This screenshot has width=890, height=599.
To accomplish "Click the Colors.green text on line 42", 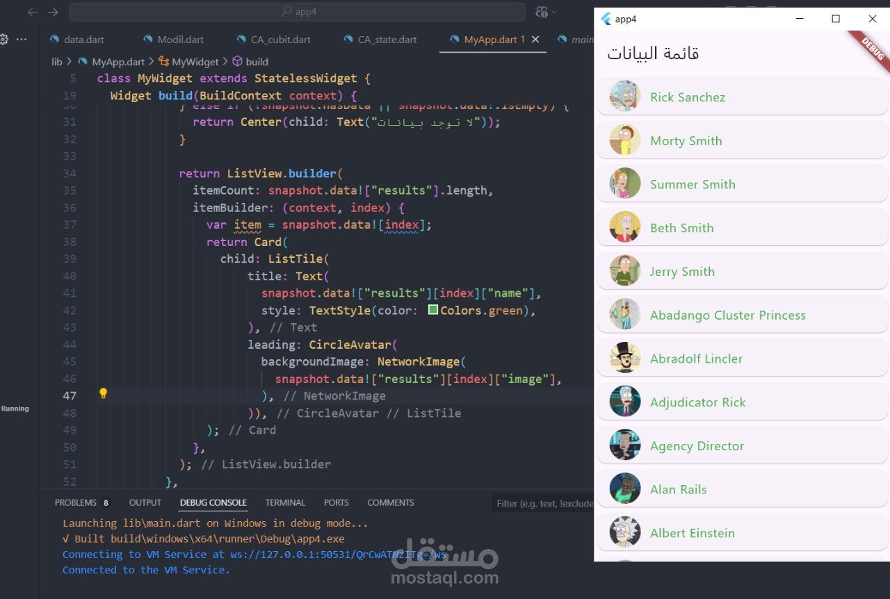I will tap(481, 310).
